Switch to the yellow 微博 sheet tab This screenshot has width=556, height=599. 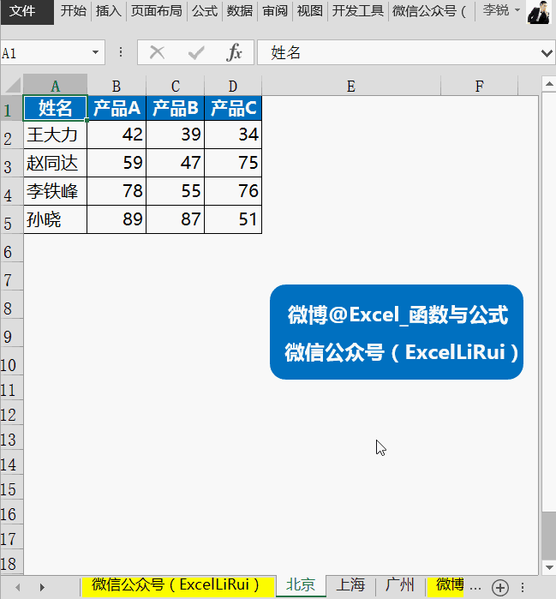pyautogui.click(x=445, y=586)
